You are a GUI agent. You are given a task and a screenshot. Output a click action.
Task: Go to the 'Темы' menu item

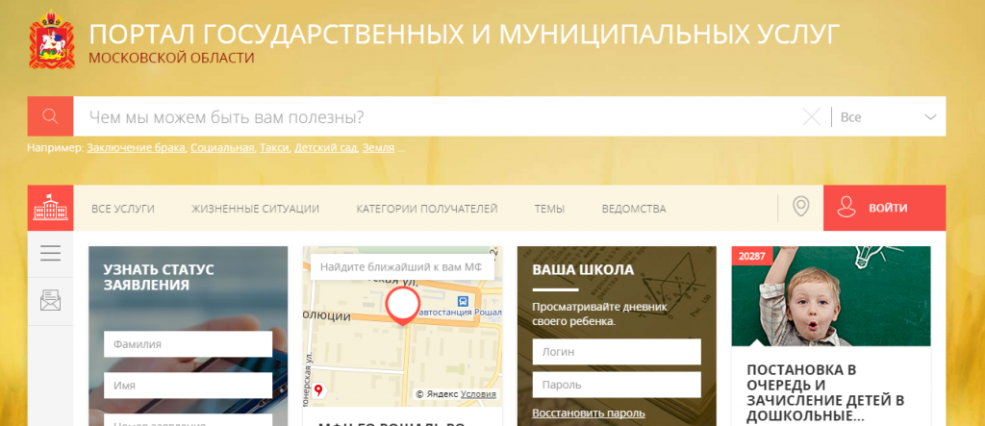549,209
